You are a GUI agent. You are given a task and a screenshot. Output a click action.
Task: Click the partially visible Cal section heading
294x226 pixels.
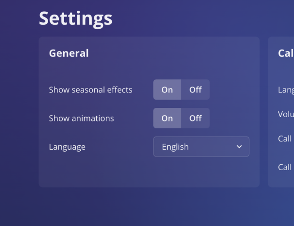[285, 53]
